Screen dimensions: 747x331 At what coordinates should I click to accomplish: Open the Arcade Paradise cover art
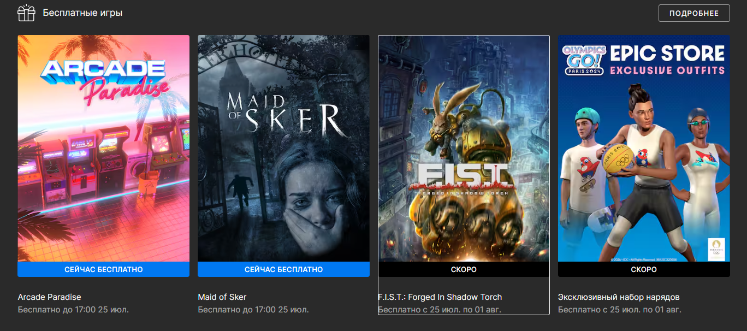(103, 149)
